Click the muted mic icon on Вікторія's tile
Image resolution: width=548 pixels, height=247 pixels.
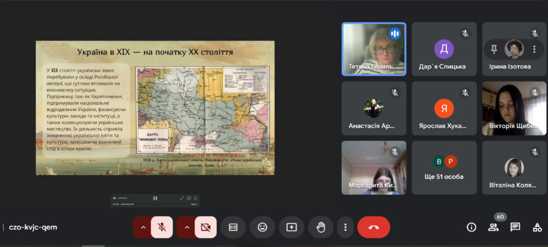(x=535, y=93)
